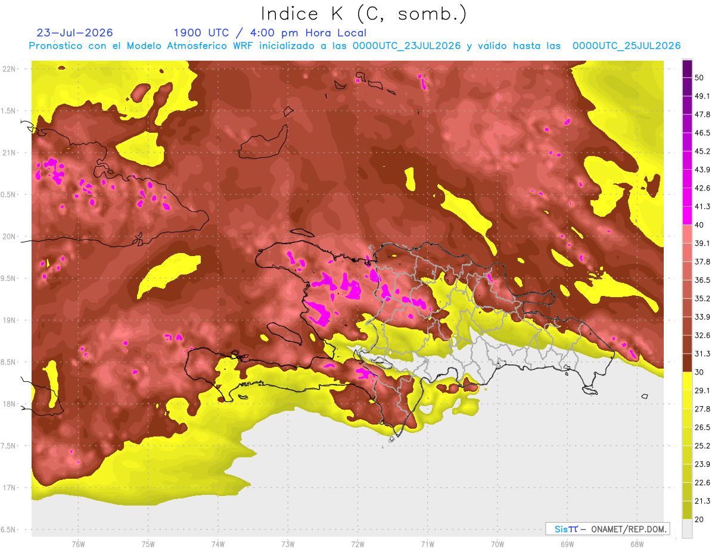
Task: Click the '76W' longitude label
Action: (78, 544)
